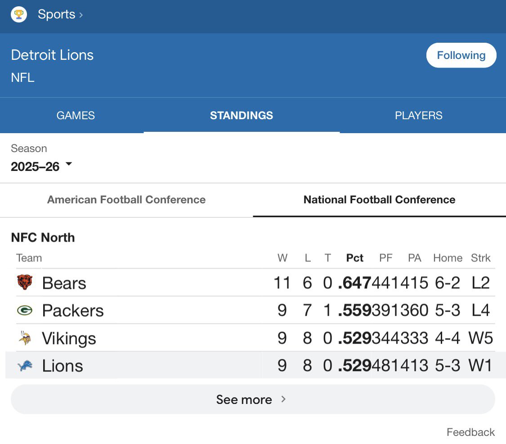
Task: Click the Packers 1 tie value
Action: pos(327,310)
